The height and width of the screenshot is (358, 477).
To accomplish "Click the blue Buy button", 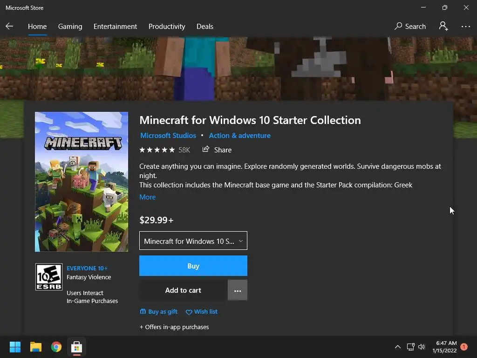I will point(193,266).
